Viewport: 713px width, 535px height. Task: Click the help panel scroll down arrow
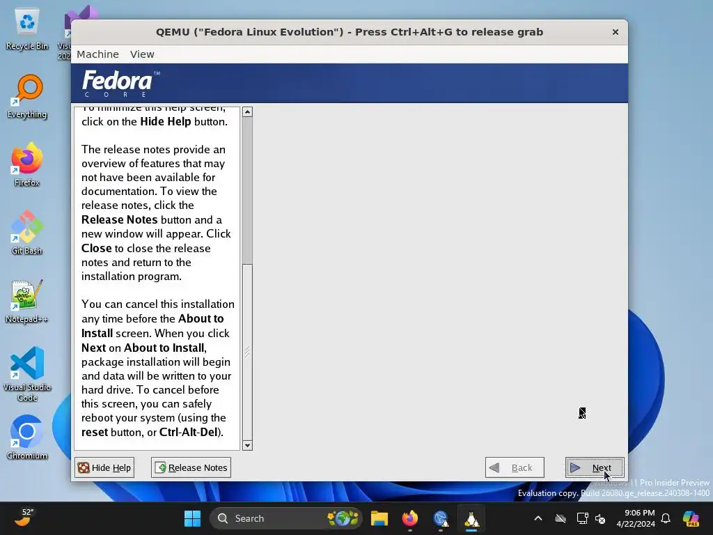point(247,445)
